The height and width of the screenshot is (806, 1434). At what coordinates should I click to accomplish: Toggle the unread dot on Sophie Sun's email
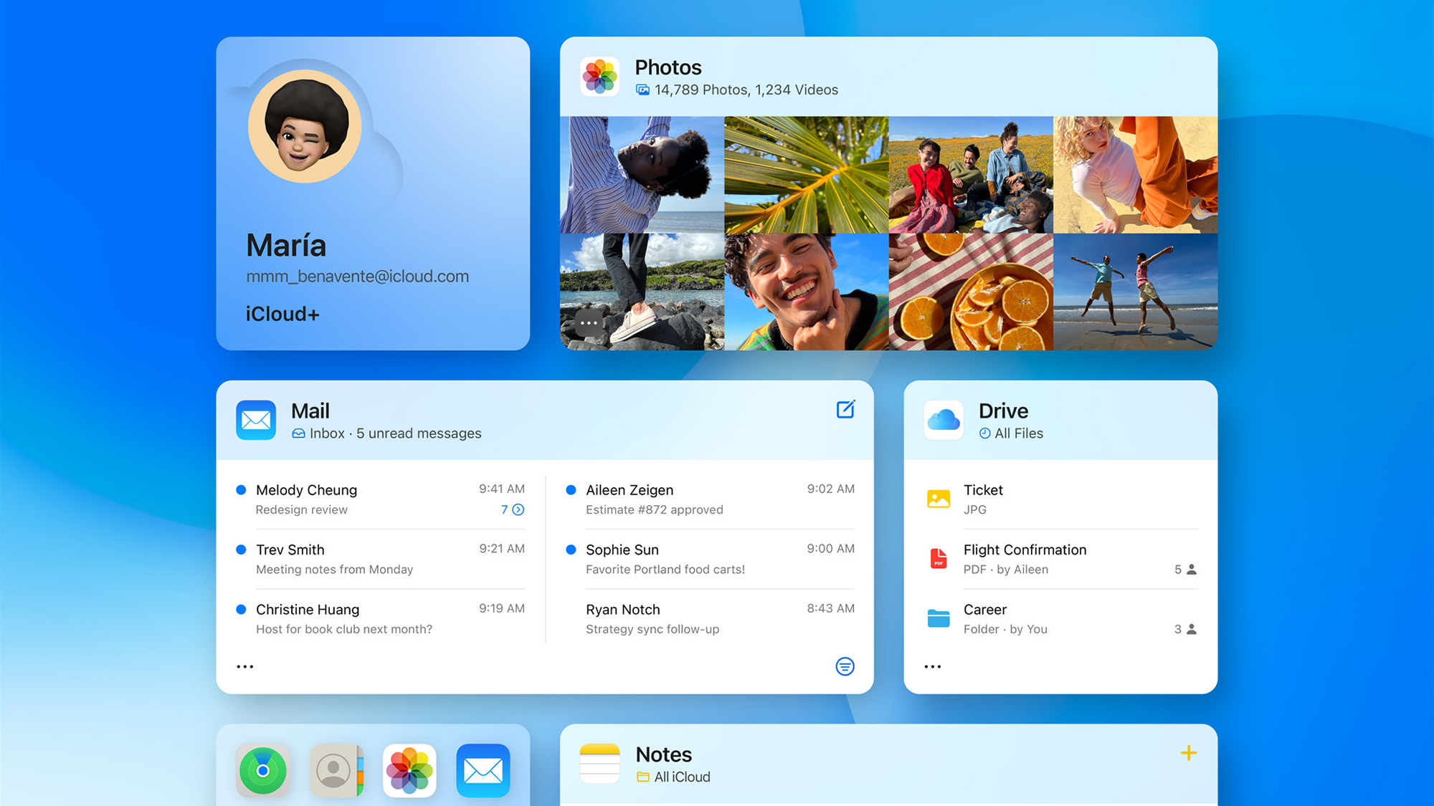pos(570,550)
